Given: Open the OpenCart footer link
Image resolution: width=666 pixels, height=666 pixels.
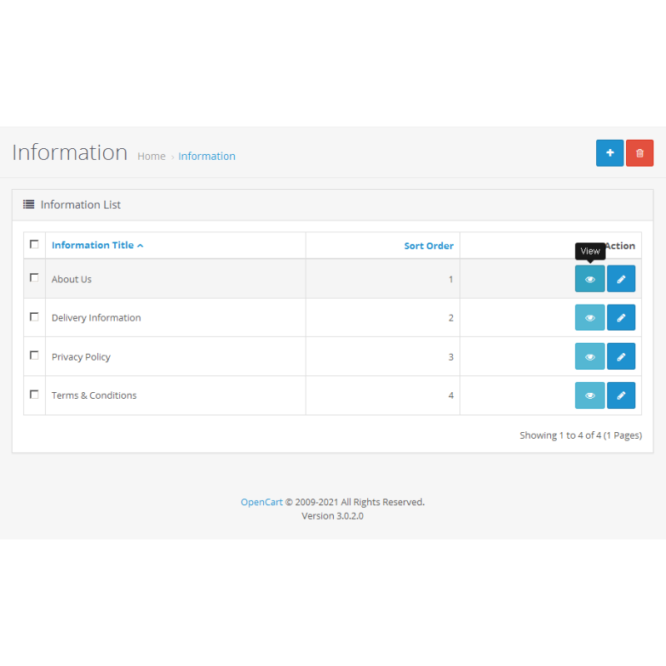Looking at the screenshot, I should (261, 502).
